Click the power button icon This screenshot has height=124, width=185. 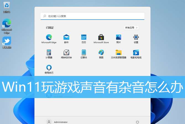pos(137,122)
